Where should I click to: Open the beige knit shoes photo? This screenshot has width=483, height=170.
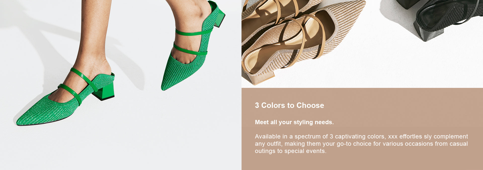pyautogui.click(x=362, y=44)
